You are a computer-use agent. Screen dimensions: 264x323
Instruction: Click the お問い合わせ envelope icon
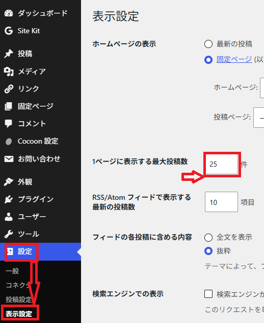9,159
